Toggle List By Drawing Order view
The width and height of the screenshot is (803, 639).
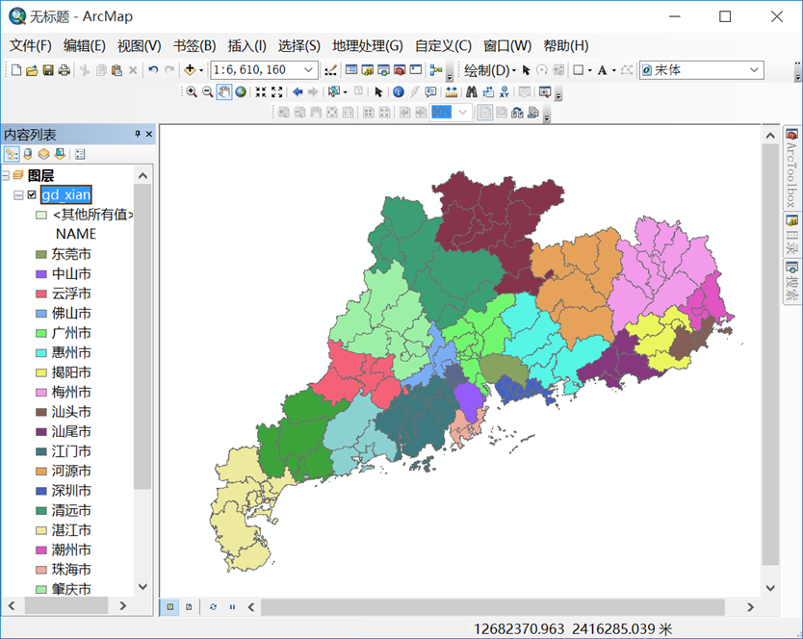click(x=12, y=154)
